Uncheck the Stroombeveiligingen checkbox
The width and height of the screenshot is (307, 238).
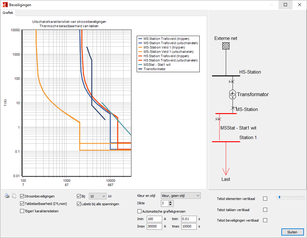(x=22, y=196)
